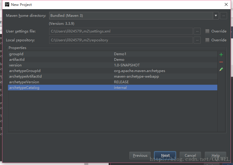Click the internal value cell
Image resolution: width=233 pixels, height=165 pixels.
tap(120, 88)
